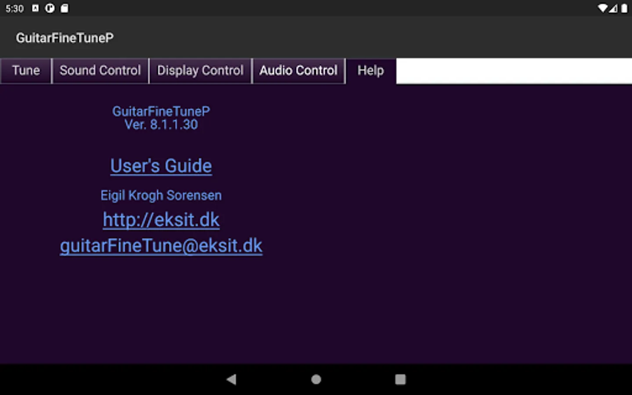
Task: Go to the Display Control tab
Action: pyautogui.click(x=200, y=71)
